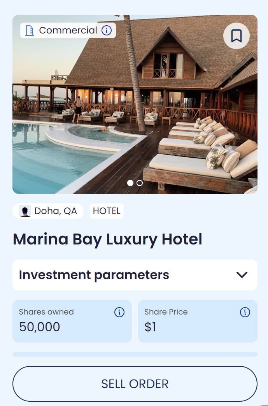Image resolution: width=268 pixels, height=406 pixels.
Task: Bookmark the Marina Bay Luxury Hotel listing
Action: tap(236, 36)
